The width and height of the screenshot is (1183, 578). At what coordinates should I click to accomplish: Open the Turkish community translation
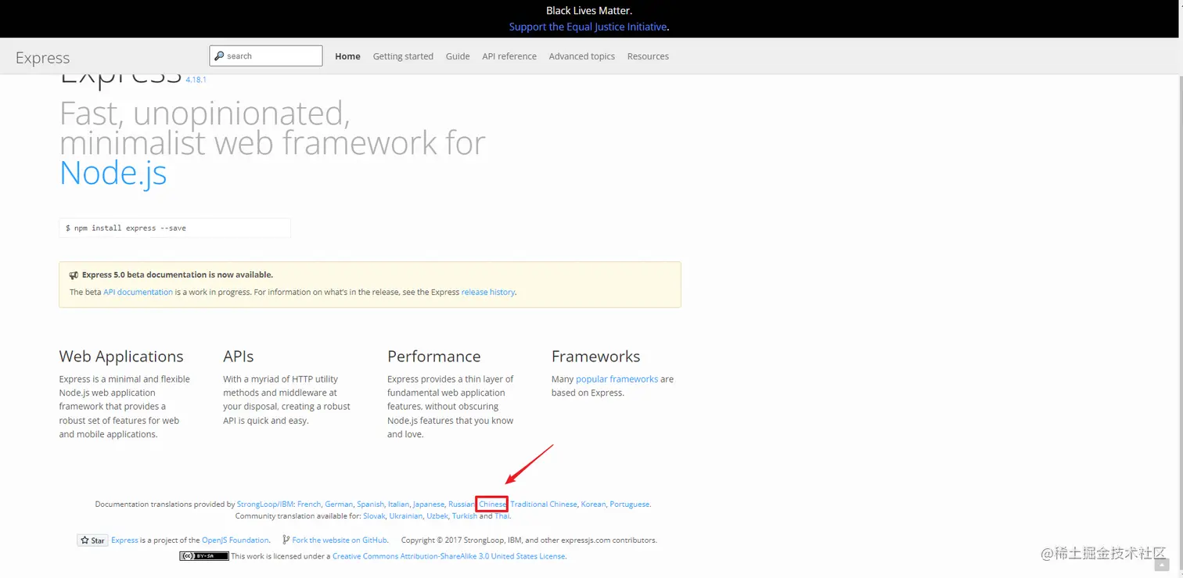(465, 516)
